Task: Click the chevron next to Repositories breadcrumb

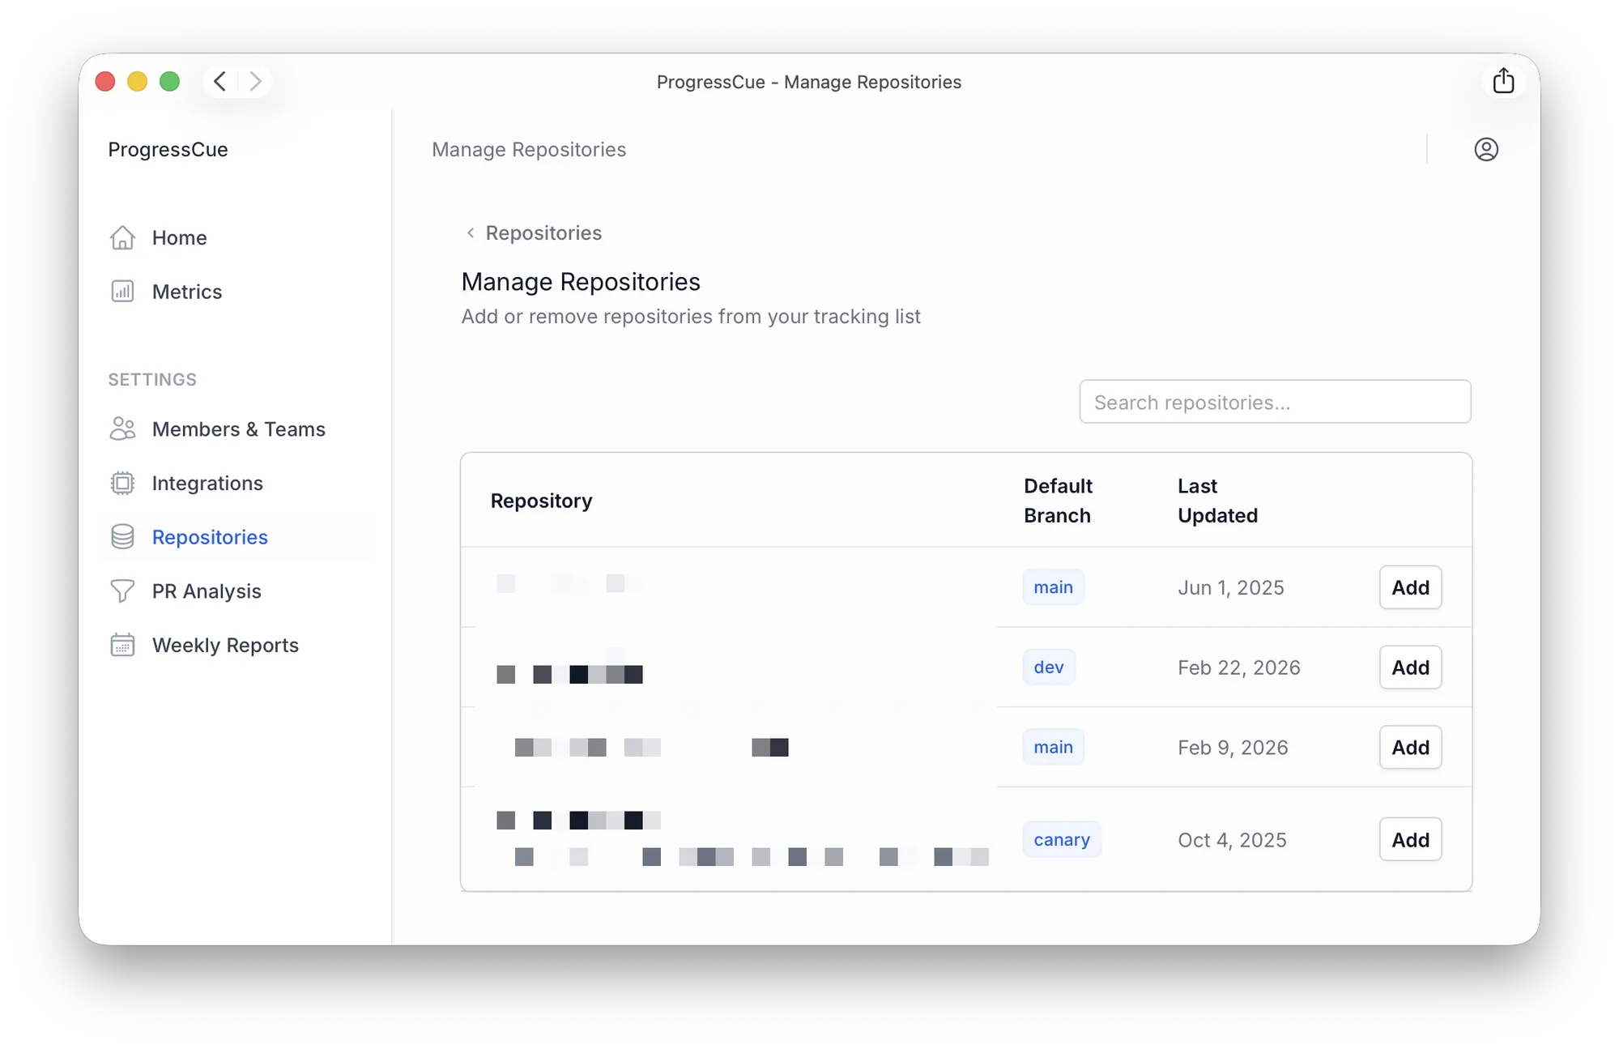Action: (x=471, y=232)
